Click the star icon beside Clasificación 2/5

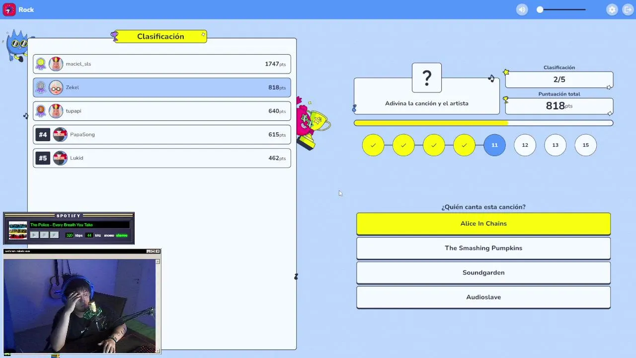tap(506, 72)
